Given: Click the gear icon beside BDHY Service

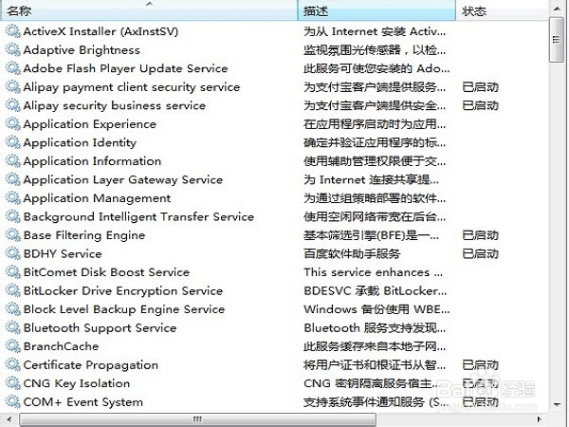Looking at the screenshot, I should click(x=12, y=253).
